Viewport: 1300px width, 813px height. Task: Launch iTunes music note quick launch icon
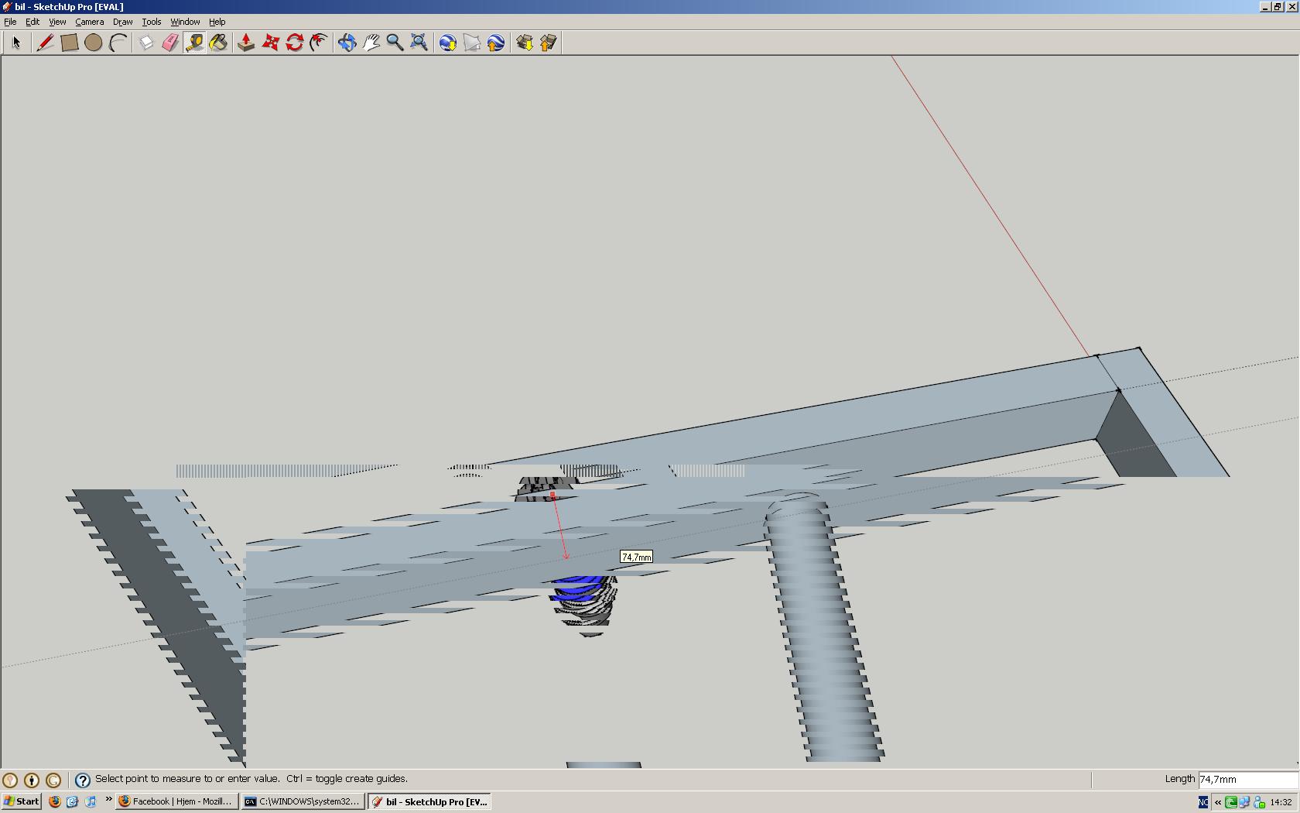coord(91,801)
